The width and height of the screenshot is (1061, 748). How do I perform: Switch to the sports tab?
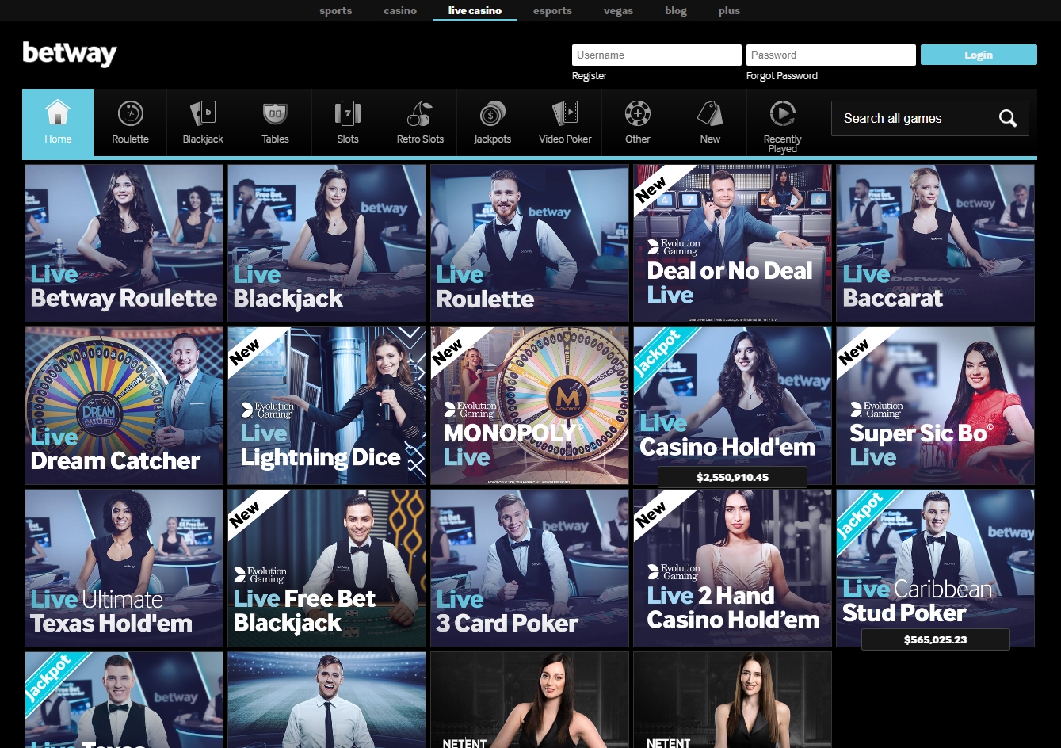(x=335, y=10)
